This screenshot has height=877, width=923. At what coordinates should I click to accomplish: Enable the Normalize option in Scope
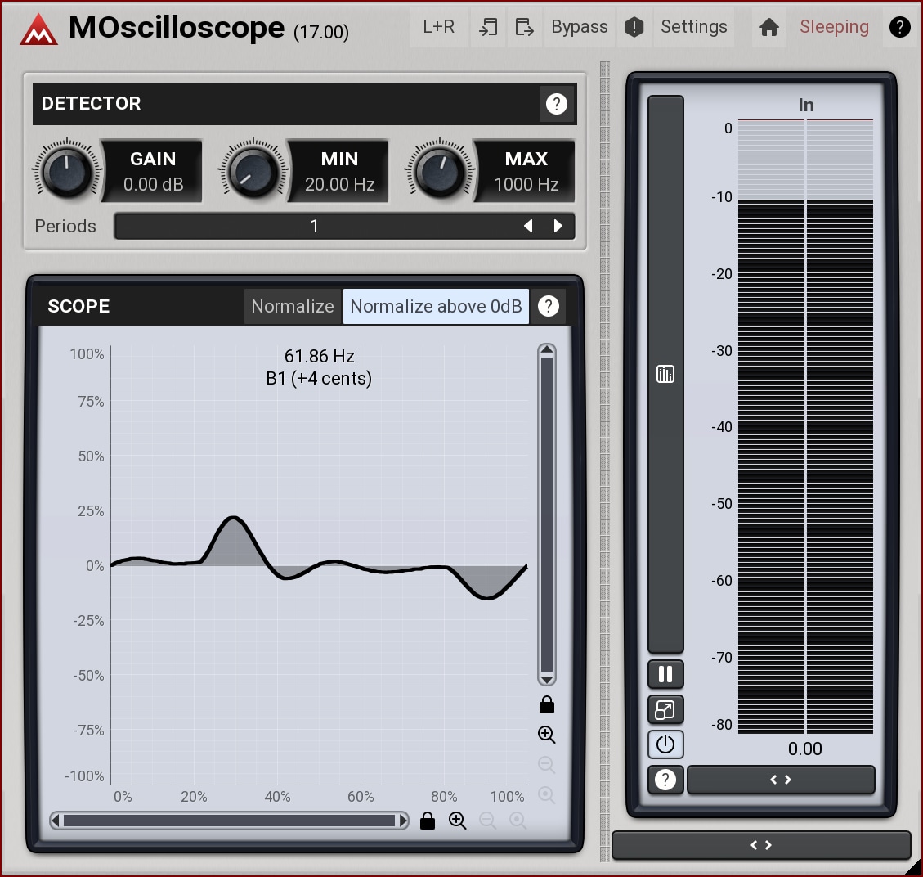click(x=293, y=306)
